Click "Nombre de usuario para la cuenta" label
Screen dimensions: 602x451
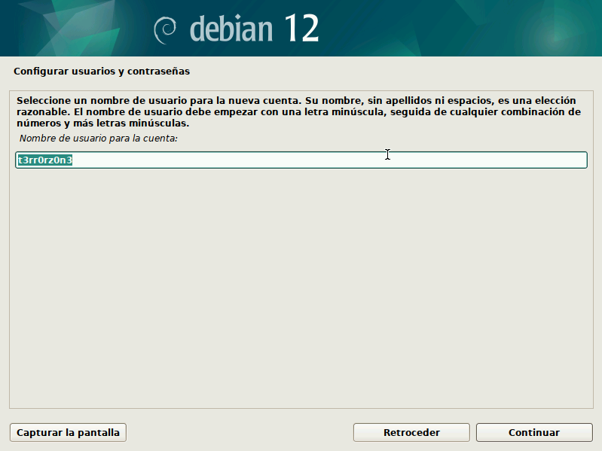click(x=98, y=139)
